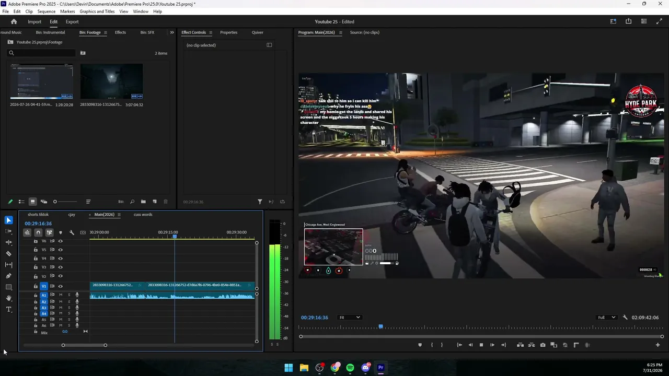Step back one frame in Program monitor
The width and height of the screenshot is (669, 376).
click(470, 345)
